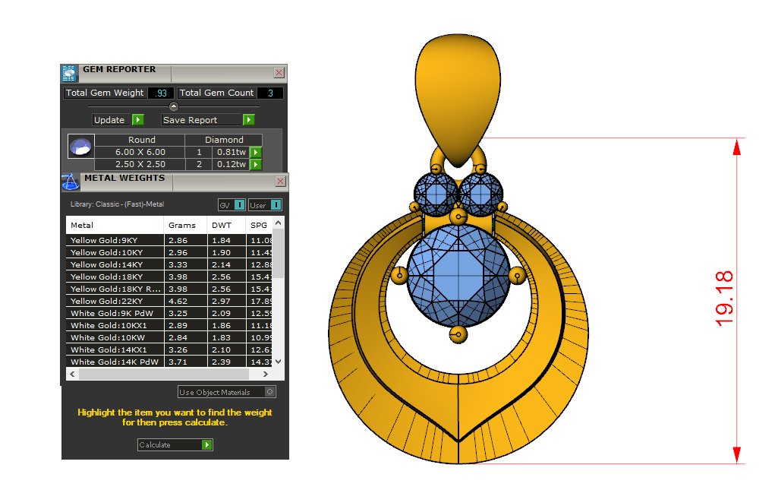775x490 pixels.
Task: Select the Yellow Gold:10KY row
Action: click(x=169, y=252)
